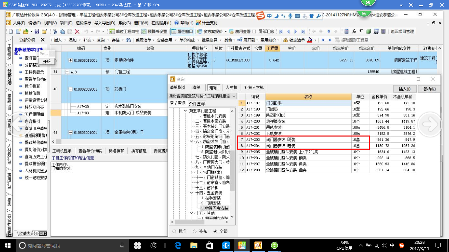This screenshot has height=252, width=449.
Task: Switch to the 清单指引 tab
Action: (x=177, y=88)
